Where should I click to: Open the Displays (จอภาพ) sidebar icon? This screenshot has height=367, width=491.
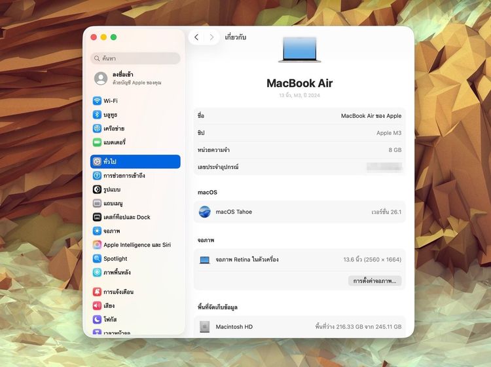coord(97,231)
